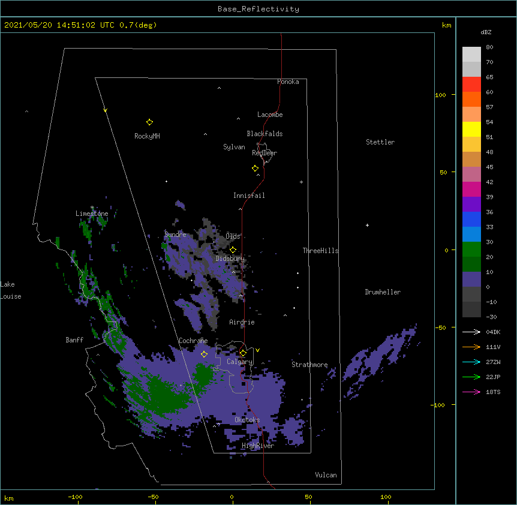Image resolution: width=517 pixels, height=505 pixels.
Task: Click the Blackfalds city label
Action: [264, 134]
